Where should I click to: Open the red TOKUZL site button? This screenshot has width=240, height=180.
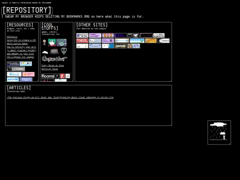tap(82, 41)
